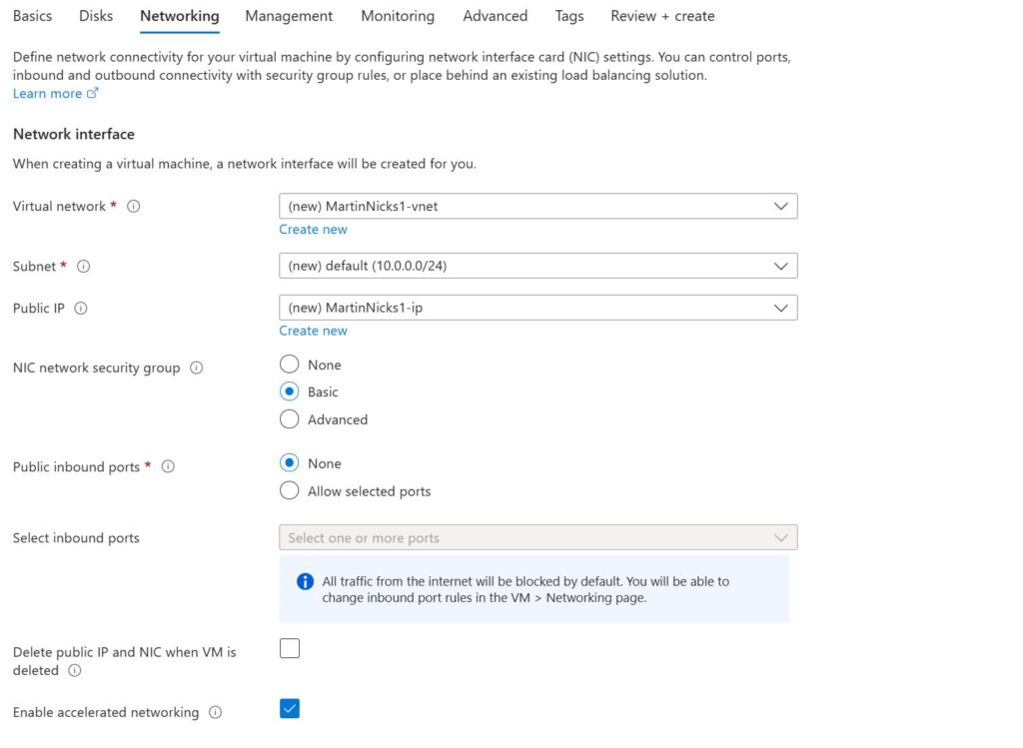Screen dimensions: 1023x748
Task: Click info icon next to Virtual network
Action: click(134, 207)
